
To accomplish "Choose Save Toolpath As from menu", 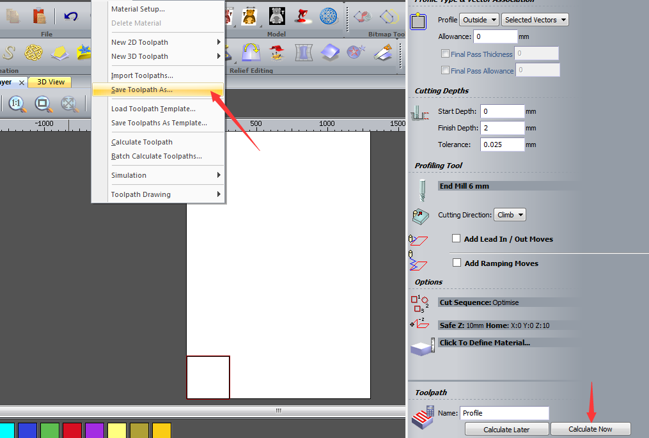I will 142,90.
